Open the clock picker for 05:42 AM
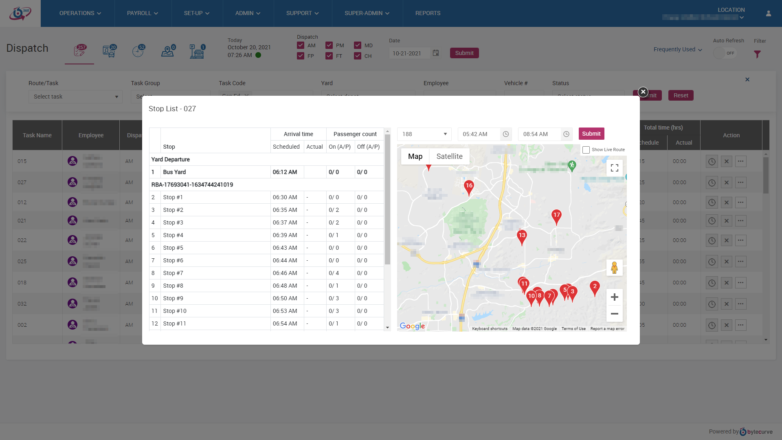The height and width of the screenshot is (440, 782). click(505, 134)
